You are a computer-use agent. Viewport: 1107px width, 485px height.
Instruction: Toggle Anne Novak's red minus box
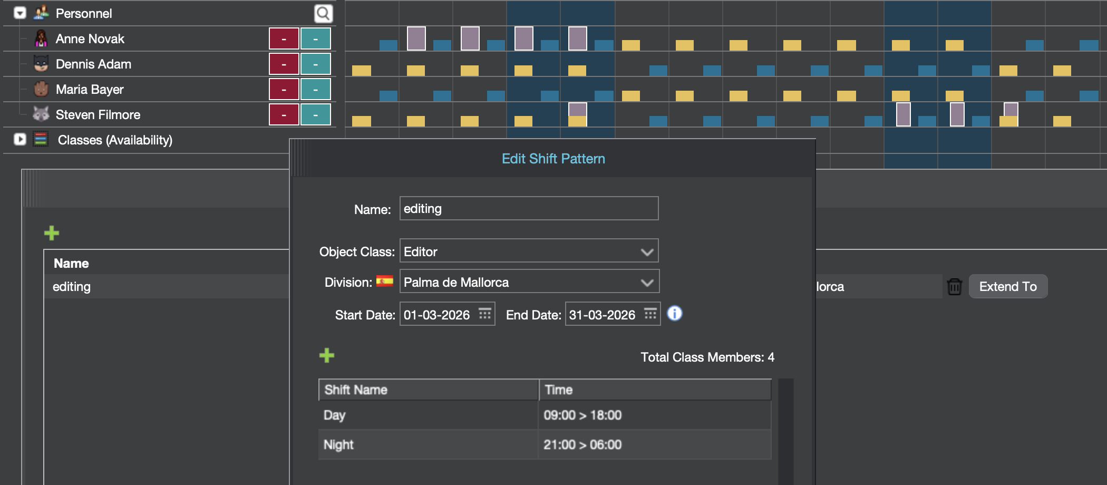tap(284, 39)
